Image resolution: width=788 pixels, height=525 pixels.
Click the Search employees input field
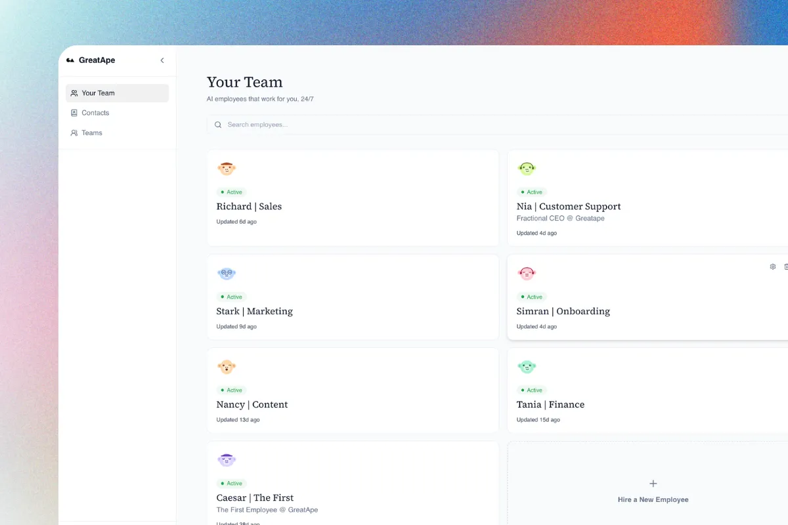[x=295, y=124]
